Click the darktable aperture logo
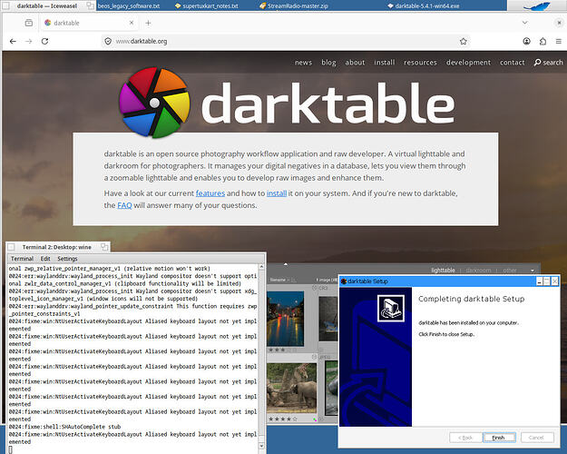This screenshot has width=567, height=454. point(154,103)
